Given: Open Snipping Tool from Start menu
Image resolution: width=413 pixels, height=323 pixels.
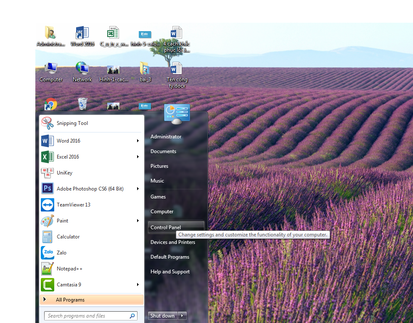Looking at the screenshot, I should click(91, 123).
